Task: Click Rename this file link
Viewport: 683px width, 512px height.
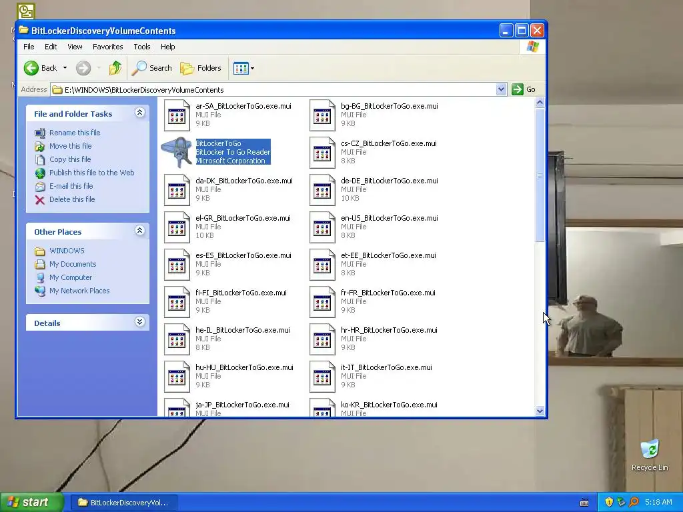Action: [75, 133]
